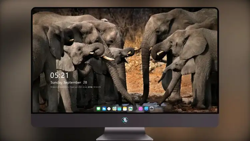
Task: Open the yellow Notes dock icon
Action: [125, 109]
